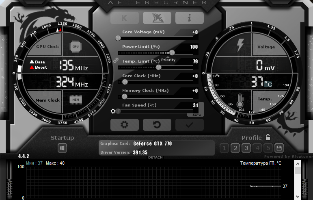313x200 pixels.
Task: Click the Температура ГП graph title
Action: (x=261, y=163)
